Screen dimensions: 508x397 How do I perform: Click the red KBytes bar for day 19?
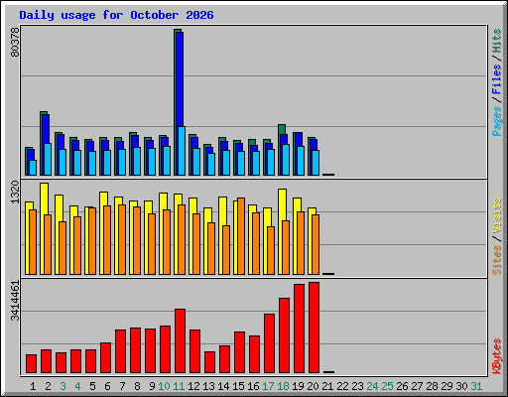click(x=299, y=329)
